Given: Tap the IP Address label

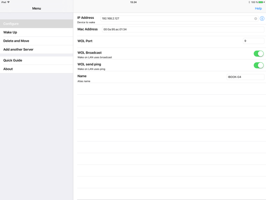Looking at the screenshot, I should (85, 18).
